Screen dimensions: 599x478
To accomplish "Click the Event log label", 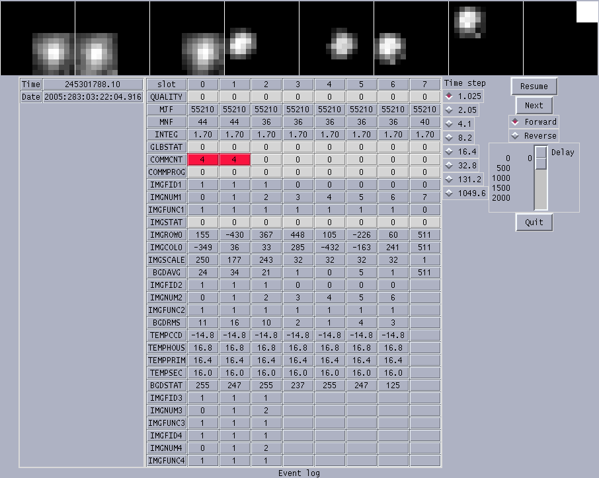I will [299, 473].
